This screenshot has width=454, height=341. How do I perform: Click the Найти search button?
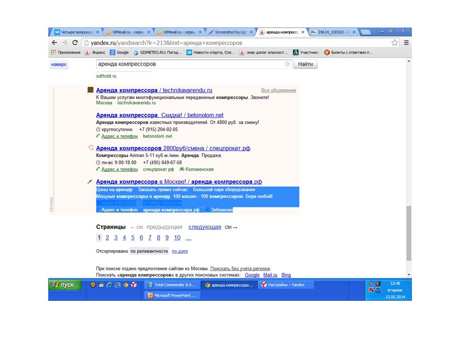[306, 64]
